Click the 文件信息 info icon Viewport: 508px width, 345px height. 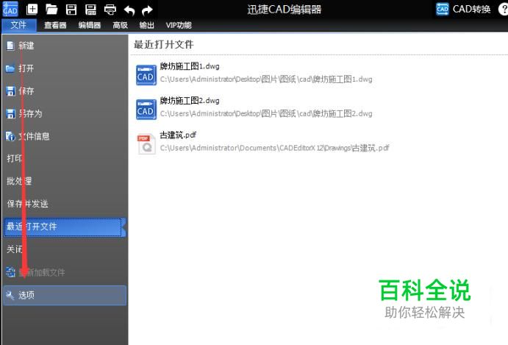(x=10, y=137)
